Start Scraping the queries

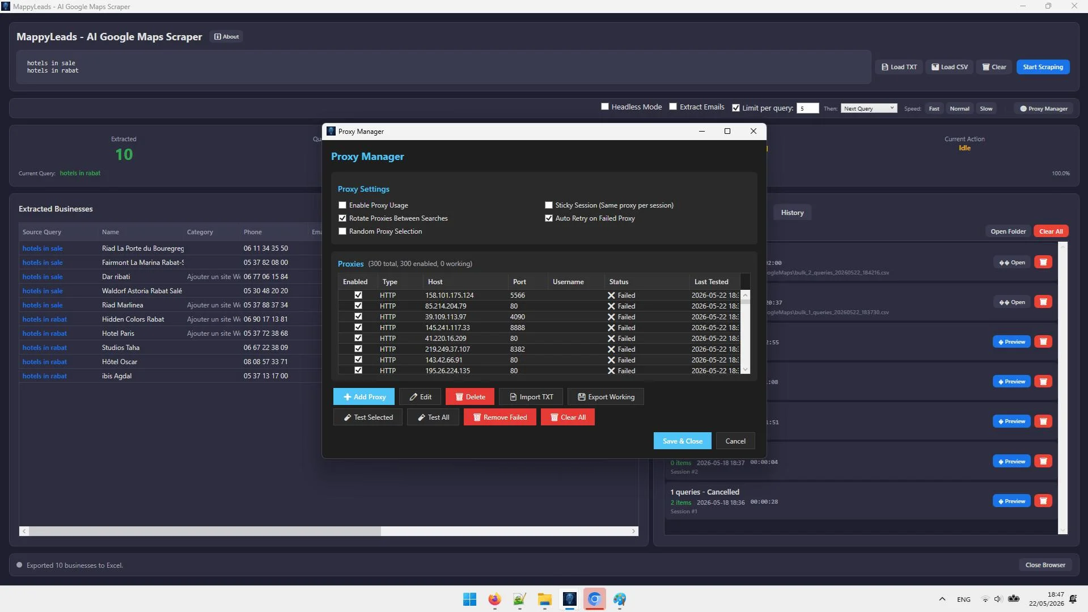[x=1043, y=67]
